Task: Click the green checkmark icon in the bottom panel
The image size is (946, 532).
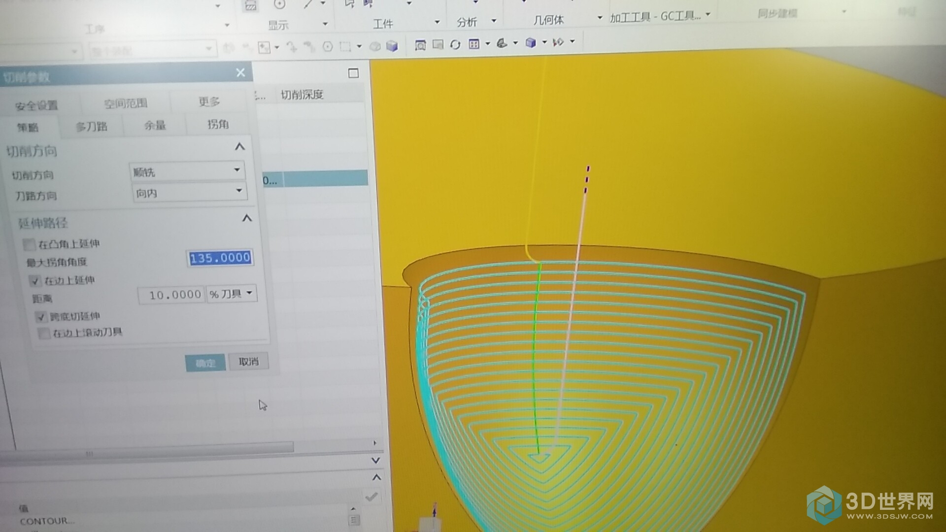Action: 371,496
